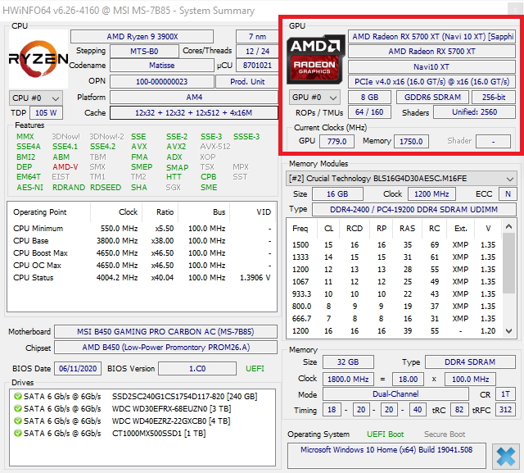
Task: Expand the Crucial Technology memory module dropdown
Action: tap(401, 179)
